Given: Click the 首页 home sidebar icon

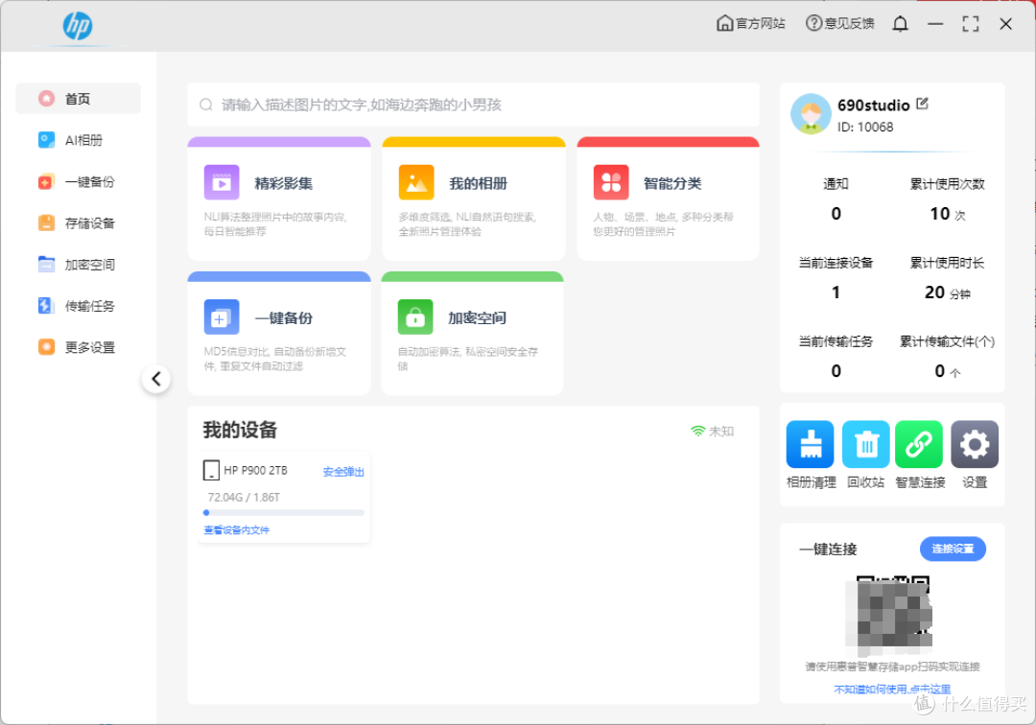Looking at the screenshot, I should click(x=46, y=99).
